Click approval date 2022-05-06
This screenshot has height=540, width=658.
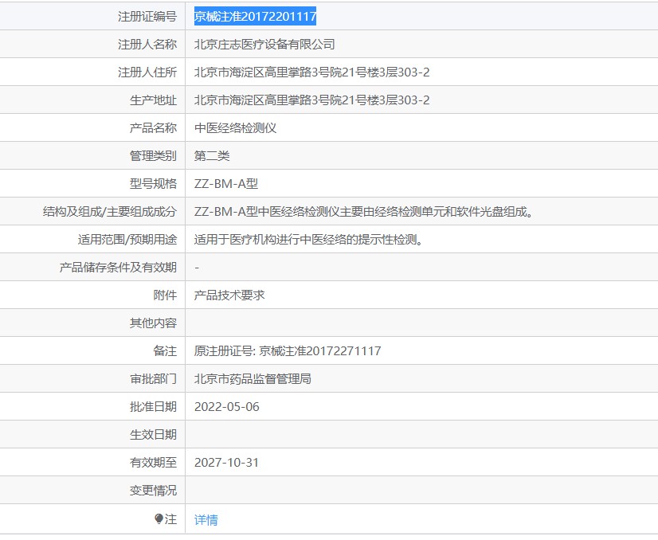(226, 406)
